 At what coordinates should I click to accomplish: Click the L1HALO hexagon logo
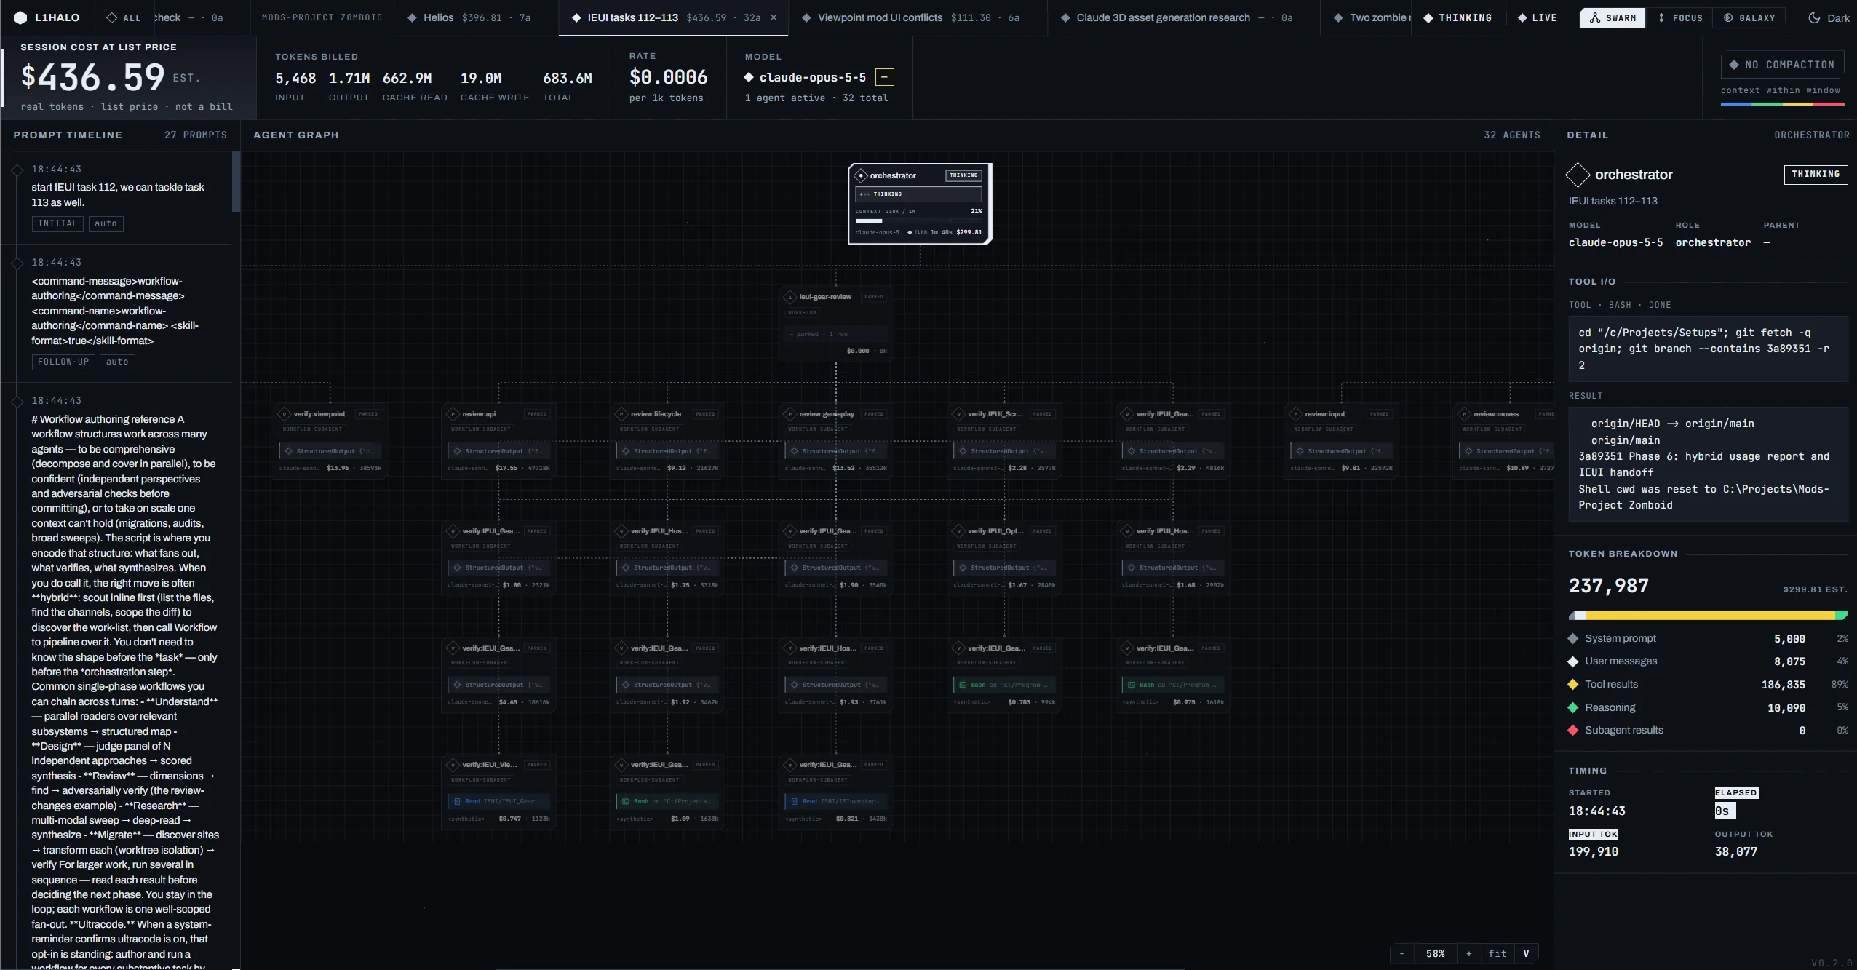tap(20, 17)
